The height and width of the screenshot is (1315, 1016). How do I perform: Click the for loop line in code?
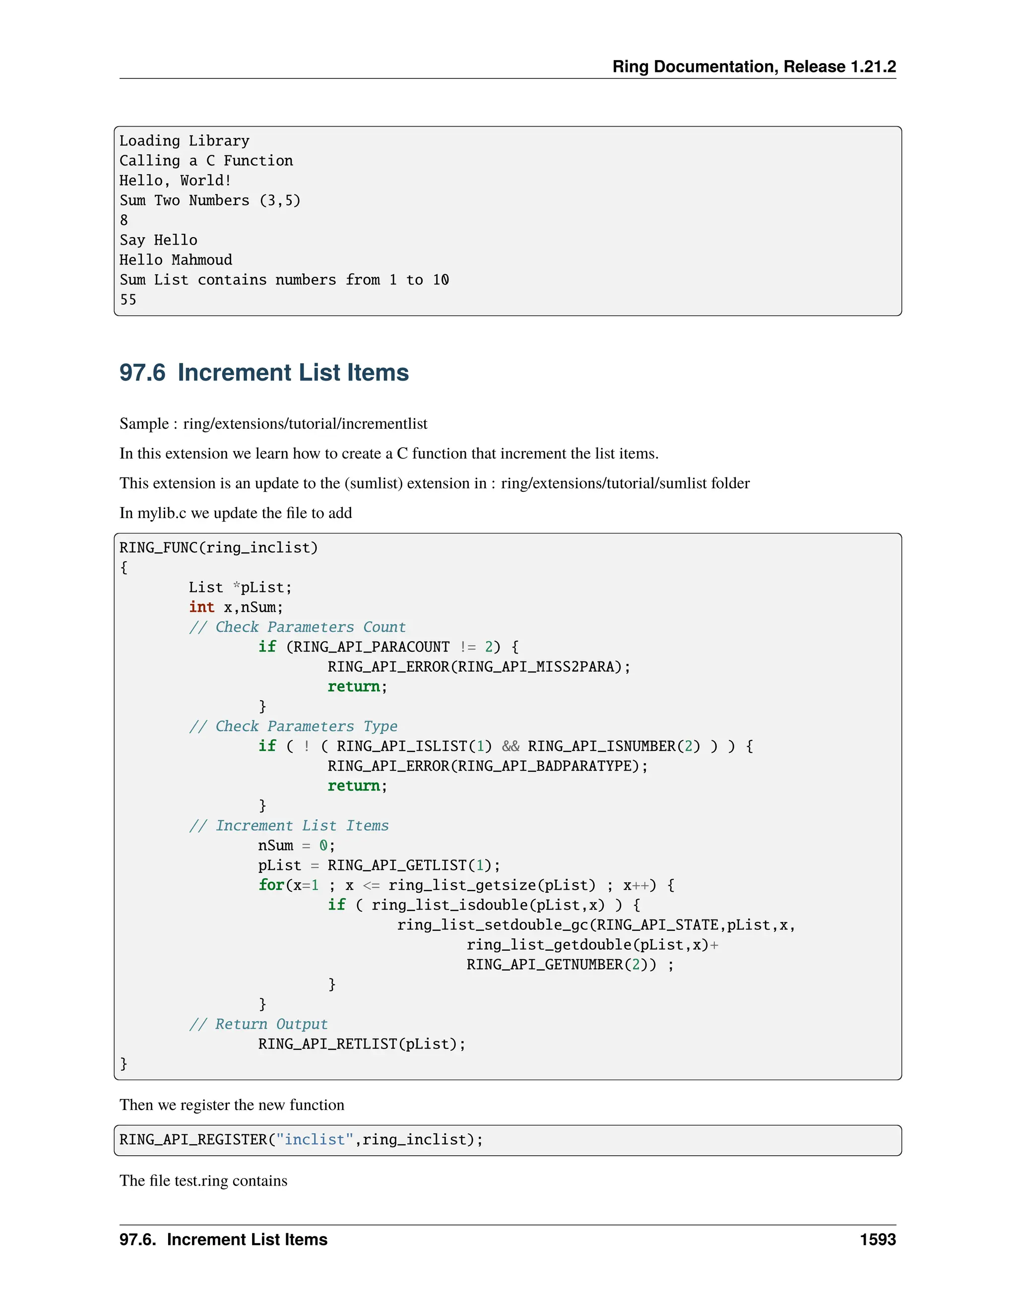coord(466,885)
